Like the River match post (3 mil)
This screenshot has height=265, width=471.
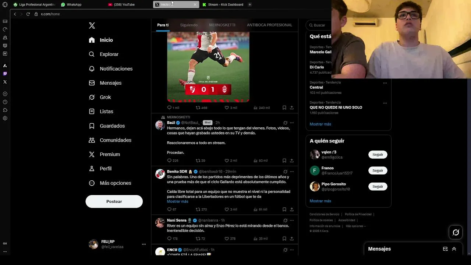[x=227, y=108]
